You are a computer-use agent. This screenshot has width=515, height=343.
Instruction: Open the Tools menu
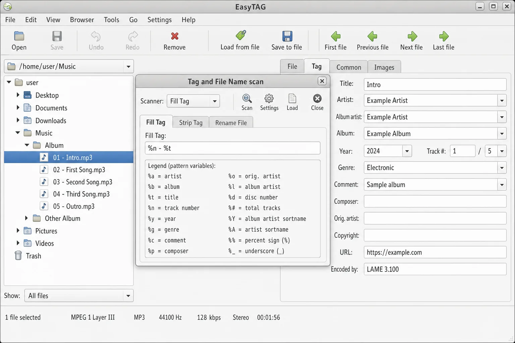112,20
